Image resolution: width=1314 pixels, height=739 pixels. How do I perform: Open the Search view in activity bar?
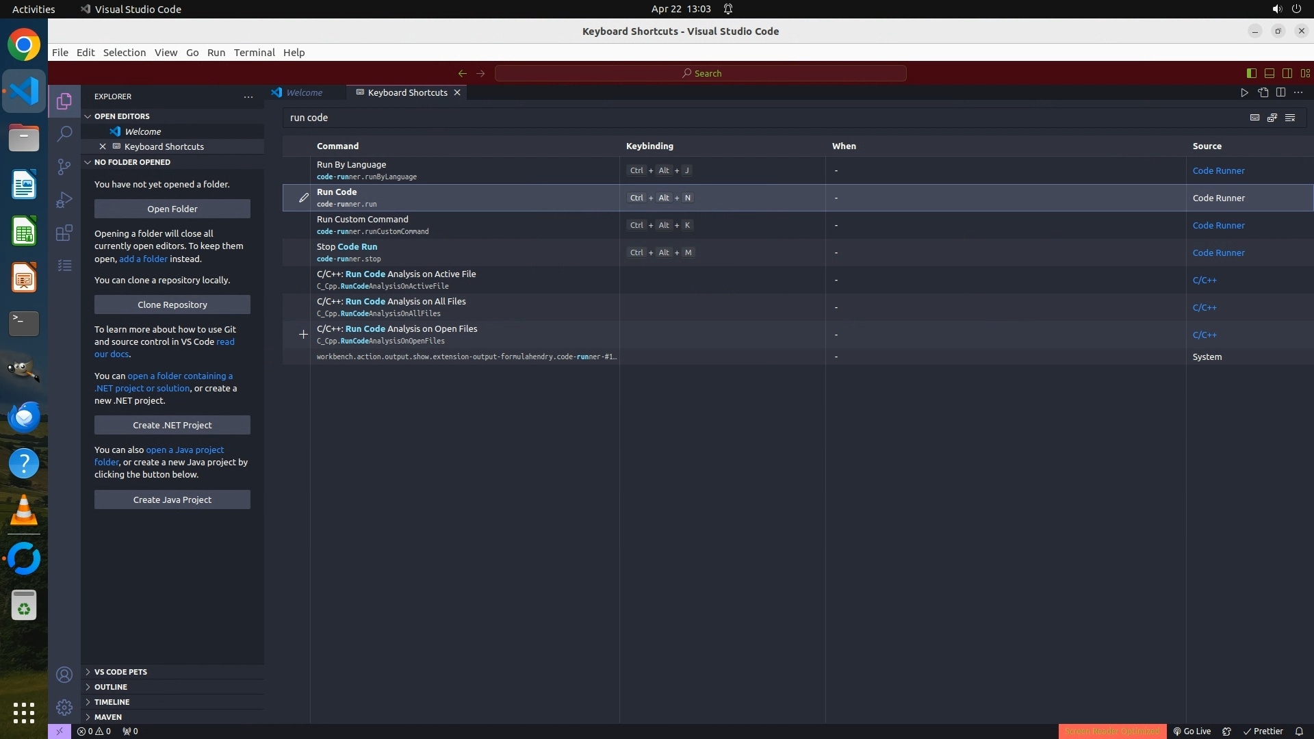64,134
